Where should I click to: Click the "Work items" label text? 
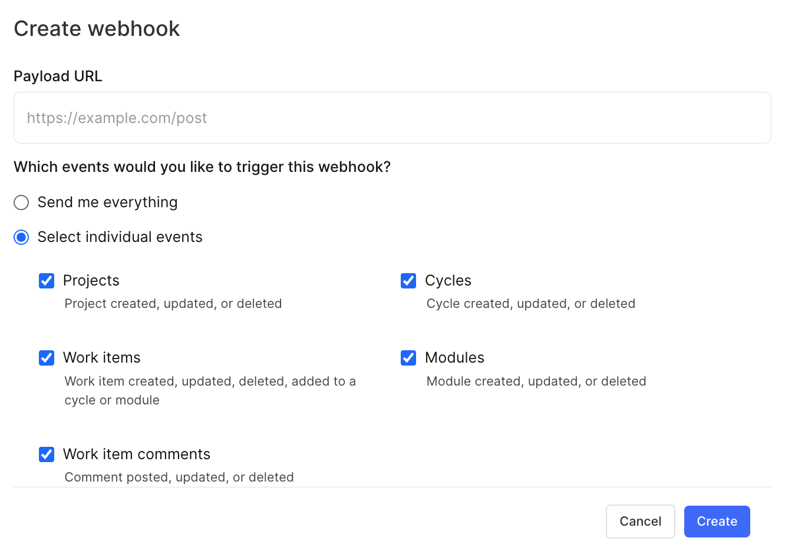102,358
